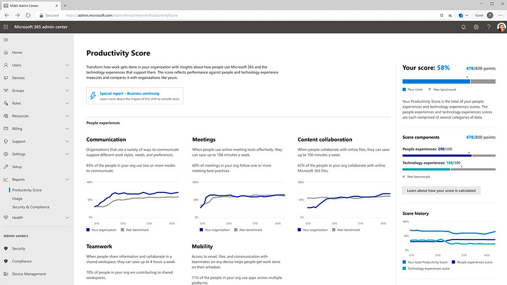Open the Content collaboration category heading
This screenshot has height=285, width=507.
tap(325, 140)
